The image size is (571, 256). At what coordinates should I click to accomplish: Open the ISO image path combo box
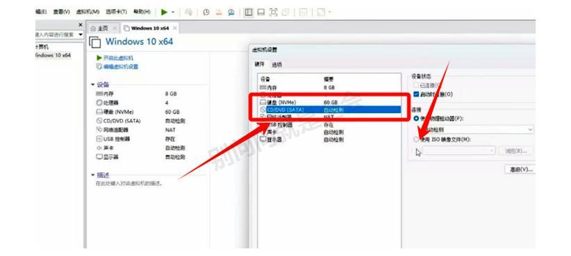point(459,151)
